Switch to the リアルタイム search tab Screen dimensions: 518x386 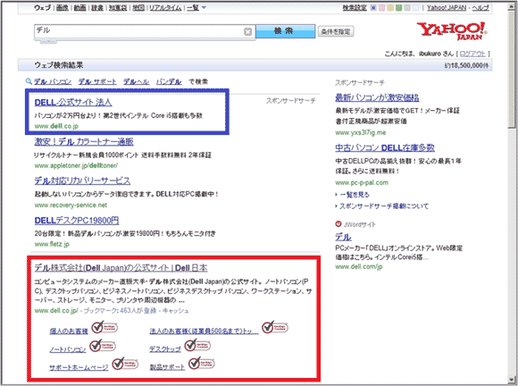(165, 8)
